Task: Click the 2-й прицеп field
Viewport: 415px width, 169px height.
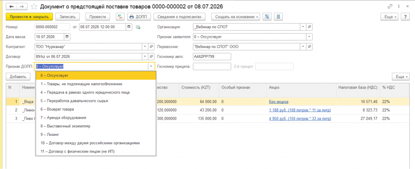Action: [x=274, y=67]
